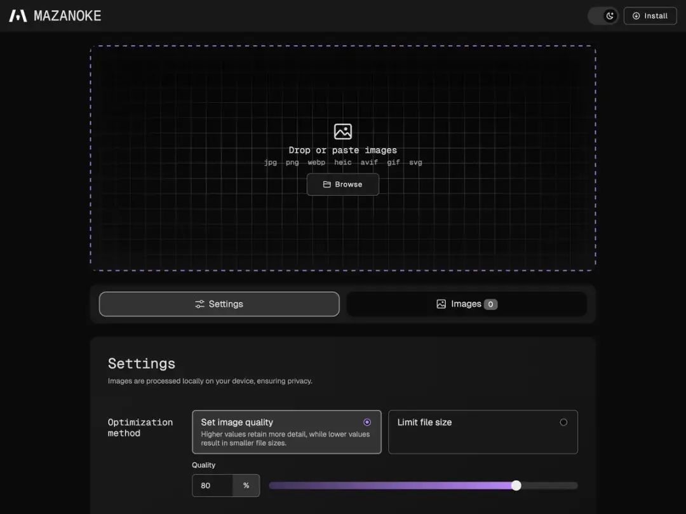Toggle the dark mode theme switch
Image resolution: width=686 pixels, height=514 pixels.
[603, 16]
